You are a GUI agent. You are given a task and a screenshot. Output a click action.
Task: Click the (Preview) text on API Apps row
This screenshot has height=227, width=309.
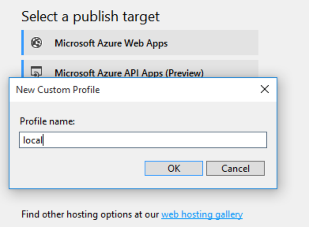tap(185, 73)
